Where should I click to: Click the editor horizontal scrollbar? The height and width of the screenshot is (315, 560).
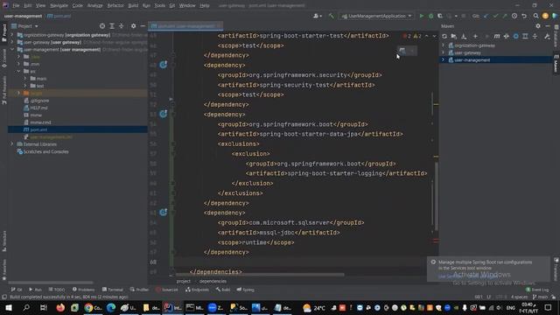(x=259, y=275)
